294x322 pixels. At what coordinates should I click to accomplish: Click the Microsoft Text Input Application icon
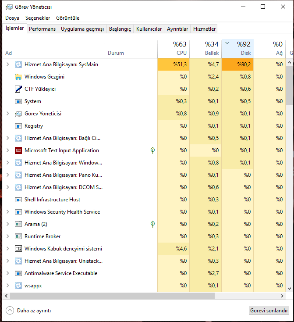point(18,150)
